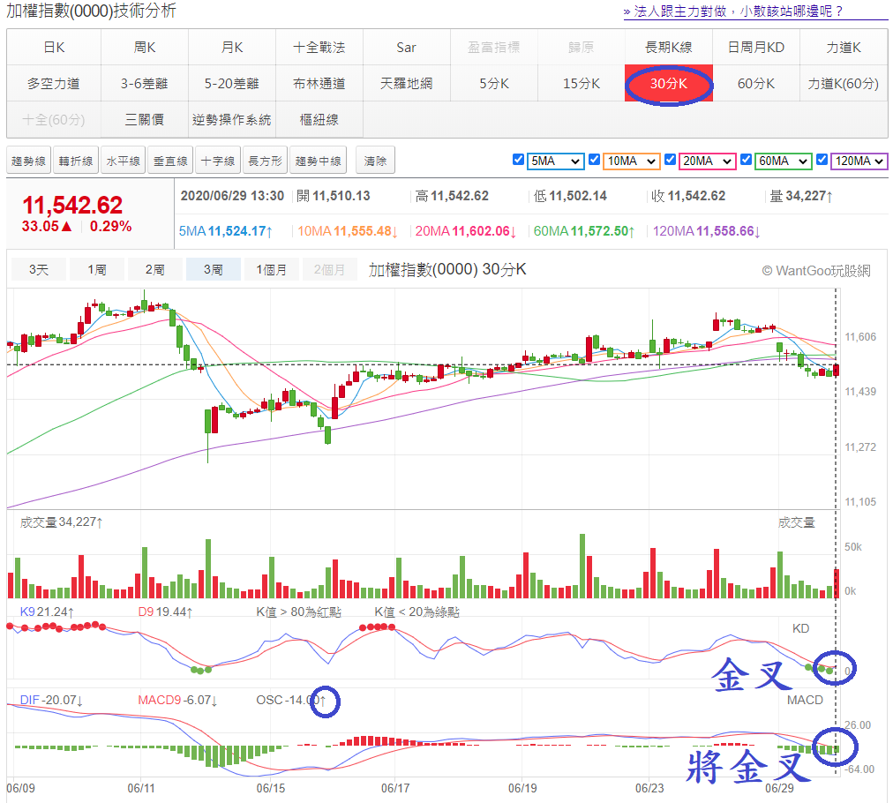Click the 2020/06/29 13:30 timestamp

click(232, 196)
